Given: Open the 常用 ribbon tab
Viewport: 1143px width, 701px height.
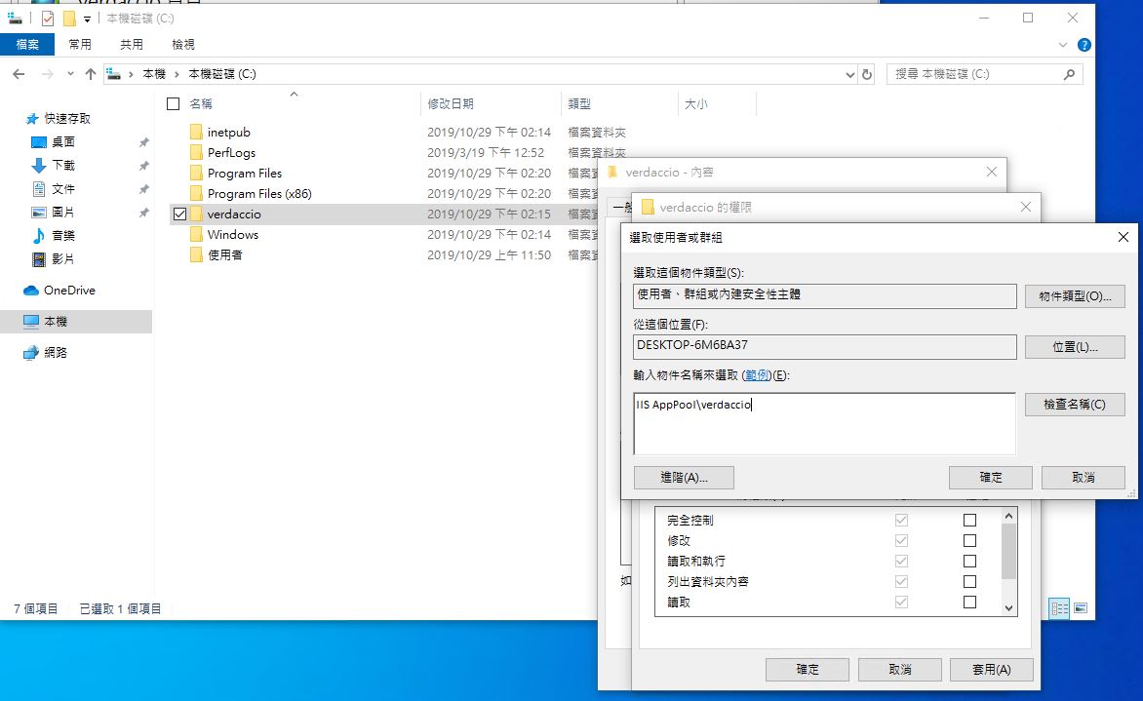Looking at the screenshot, I should point(79,45).
